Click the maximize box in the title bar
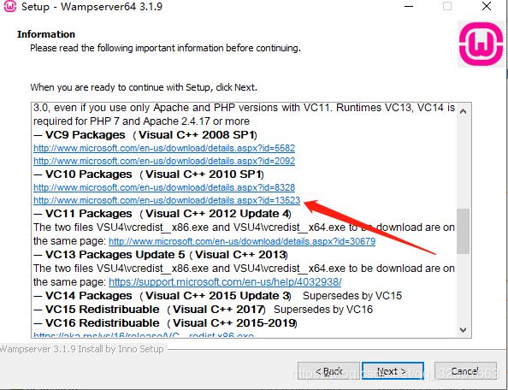The height and width of the screenshot is (390, 508). click(x=447, y=6)
